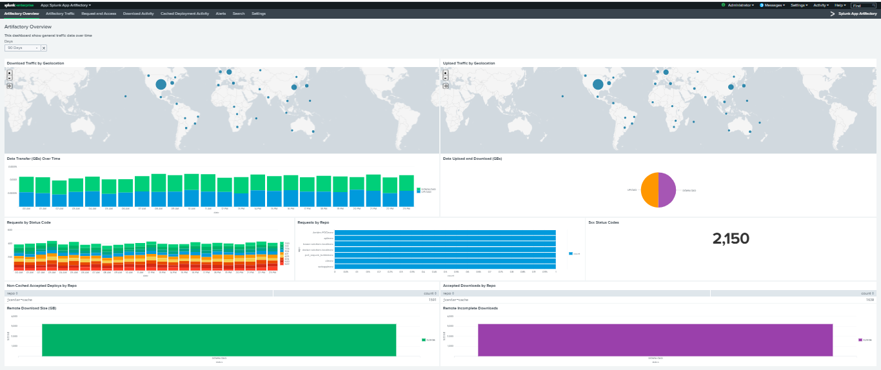Image resolution: width=881 pixels, height=370 pixels.
Task: Reset the Upload Traffic map view
Action: pyautogui.click(x=445, y=86)
